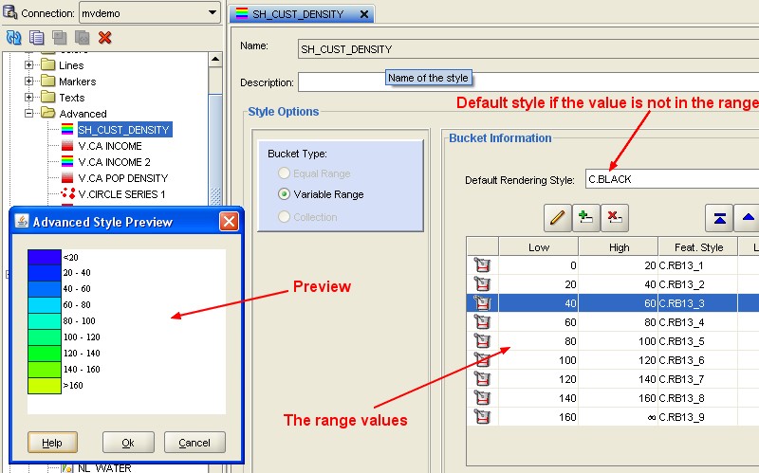Click the C.RB13_4 feature style cell
This screenshot has height=473, width=759.
[697, 322]
